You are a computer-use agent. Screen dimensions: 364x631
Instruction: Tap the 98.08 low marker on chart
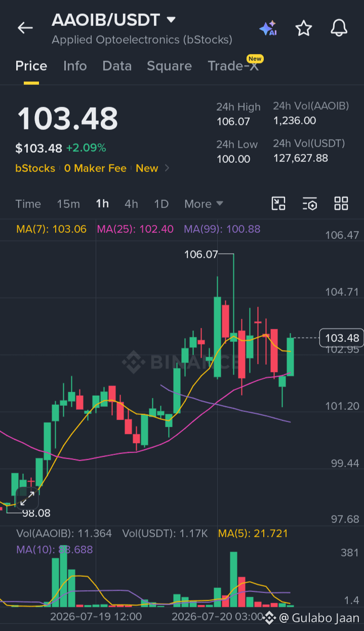coord(36,513)
